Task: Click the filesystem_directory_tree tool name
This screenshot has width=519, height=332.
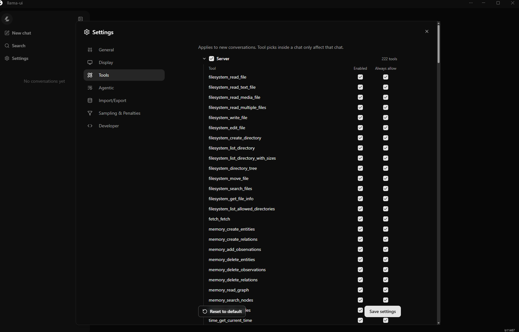Action: tap(233, 168)
